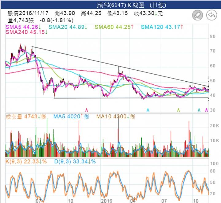This screenshot has width=221, height=203.
Task: Click the 20K volume axis label
Action: point(214,126)
